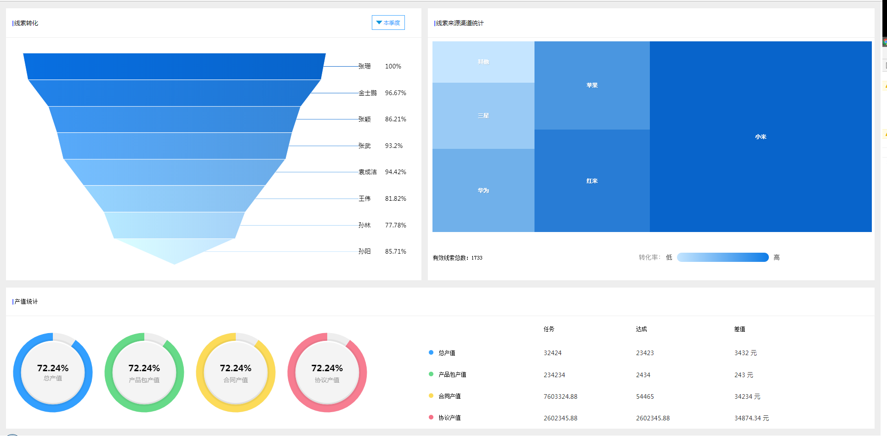Click the green 产品包产值 legend dot
The height and width of the screenshot is (436, 887).
(431, 374)
